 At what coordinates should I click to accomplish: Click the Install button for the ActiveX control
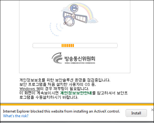point(136,113)
